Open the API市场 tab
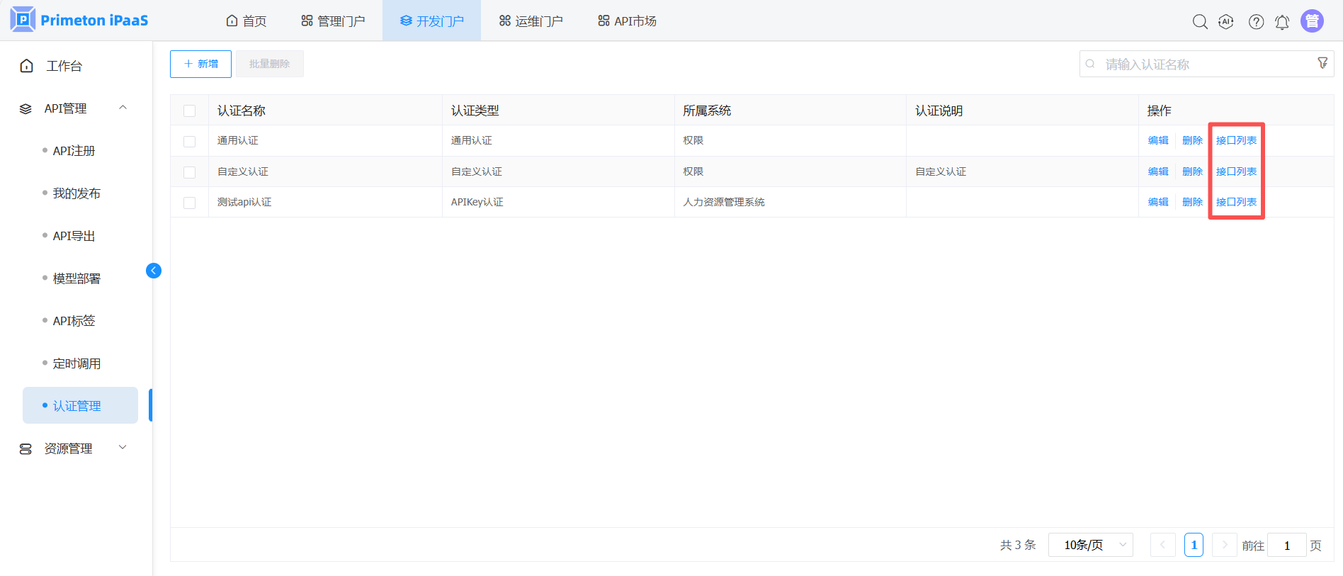Screen dimensions: 1343x576 tap(627, 21)
